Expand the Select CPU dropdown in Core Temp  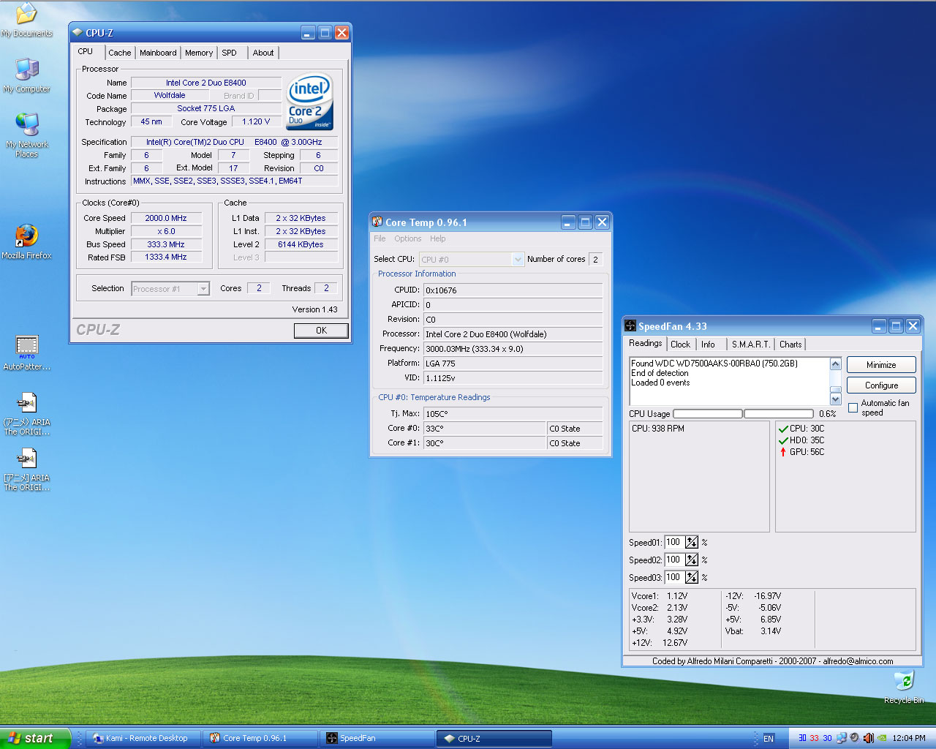tap(518, 260)
